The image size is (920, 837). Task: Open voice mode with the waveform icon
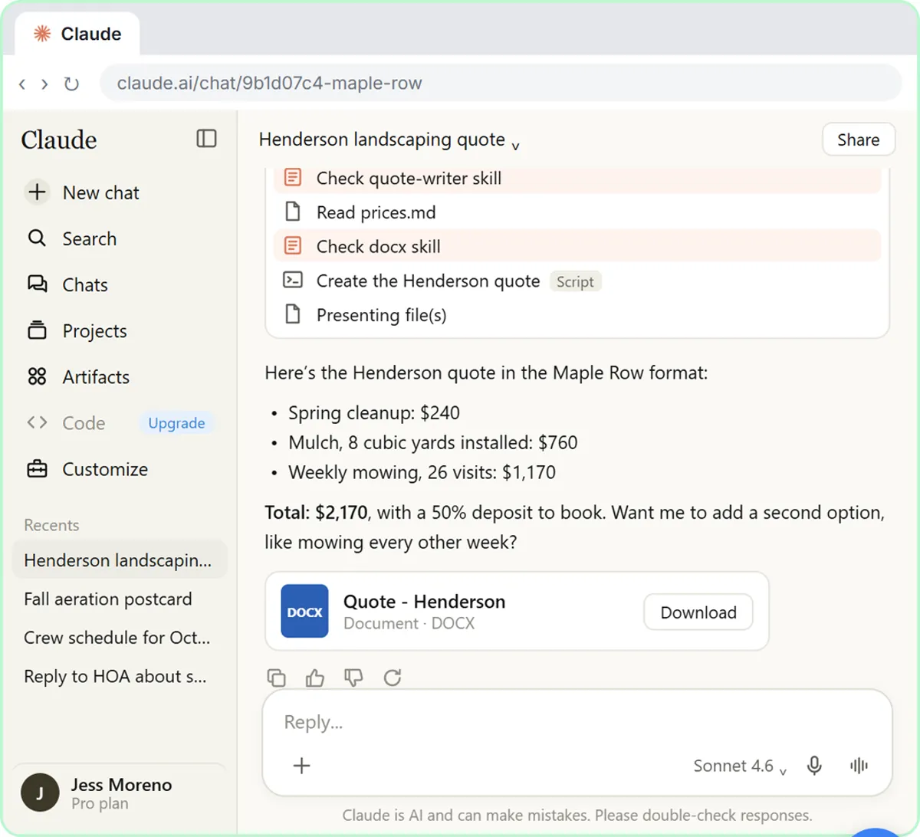coord(859,765)
